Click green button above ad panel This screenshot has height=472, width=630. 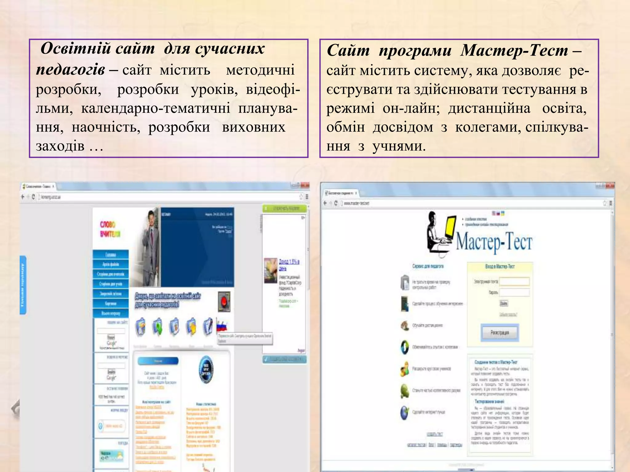(x=285, y=208)
